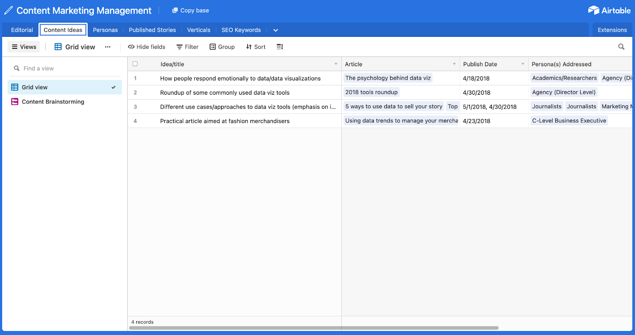Click the grid icon next to Grid view title

[x=58, y=47]
